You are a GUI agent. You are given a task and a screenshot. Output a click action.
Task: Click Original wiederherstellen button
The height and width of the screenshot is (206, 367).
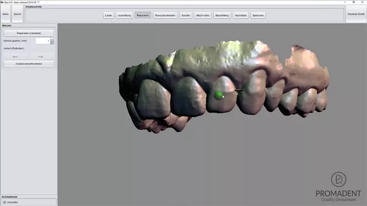click(29, 64)
